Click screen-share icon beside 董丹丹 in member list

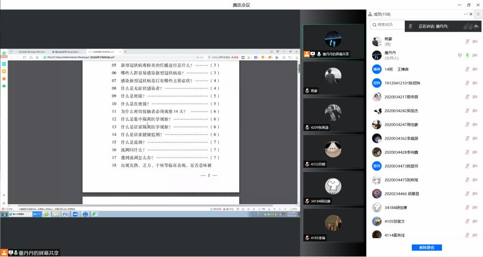(x=459, y=55)
